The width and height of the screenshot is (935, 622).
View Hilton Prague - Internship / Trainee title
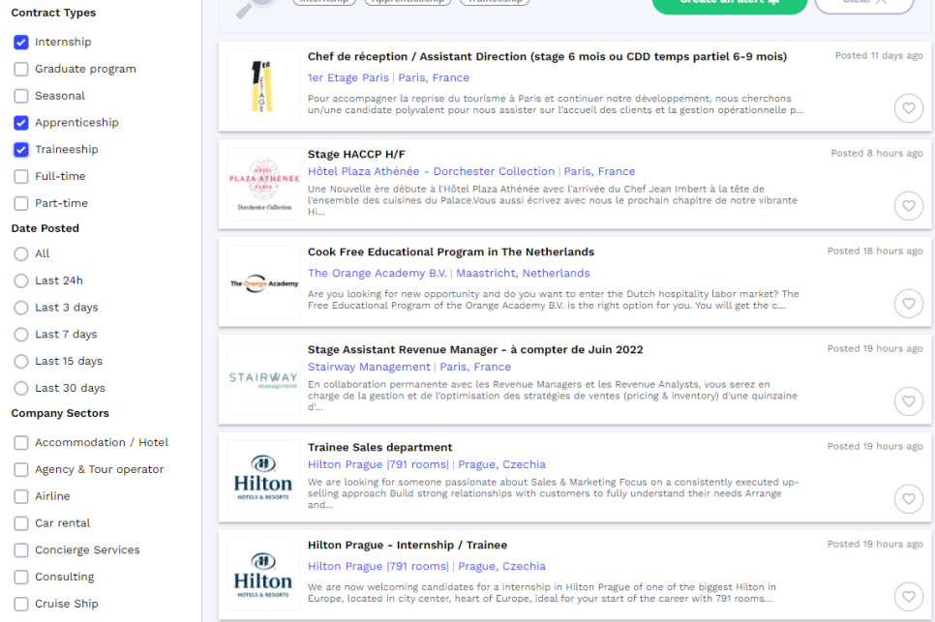(x=407, y=546)
